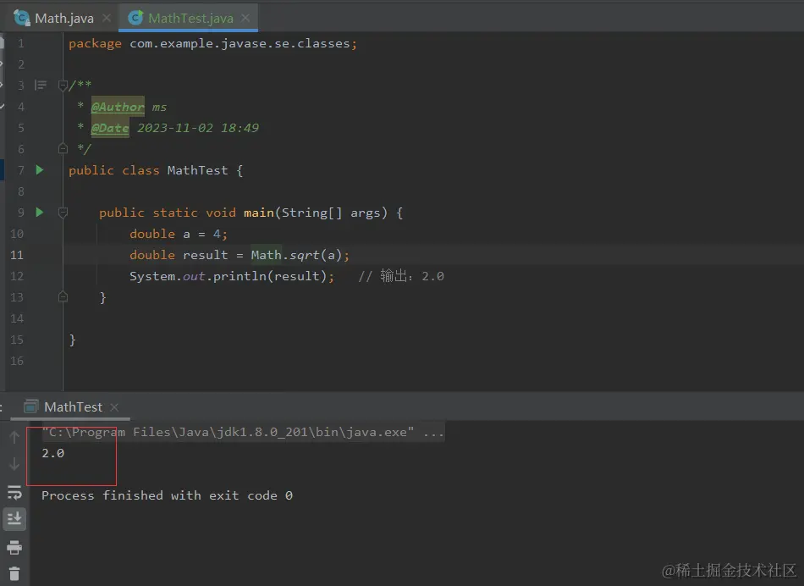Click the up stack trace arrow
804x586 pixels.
[x=14, y=437]
